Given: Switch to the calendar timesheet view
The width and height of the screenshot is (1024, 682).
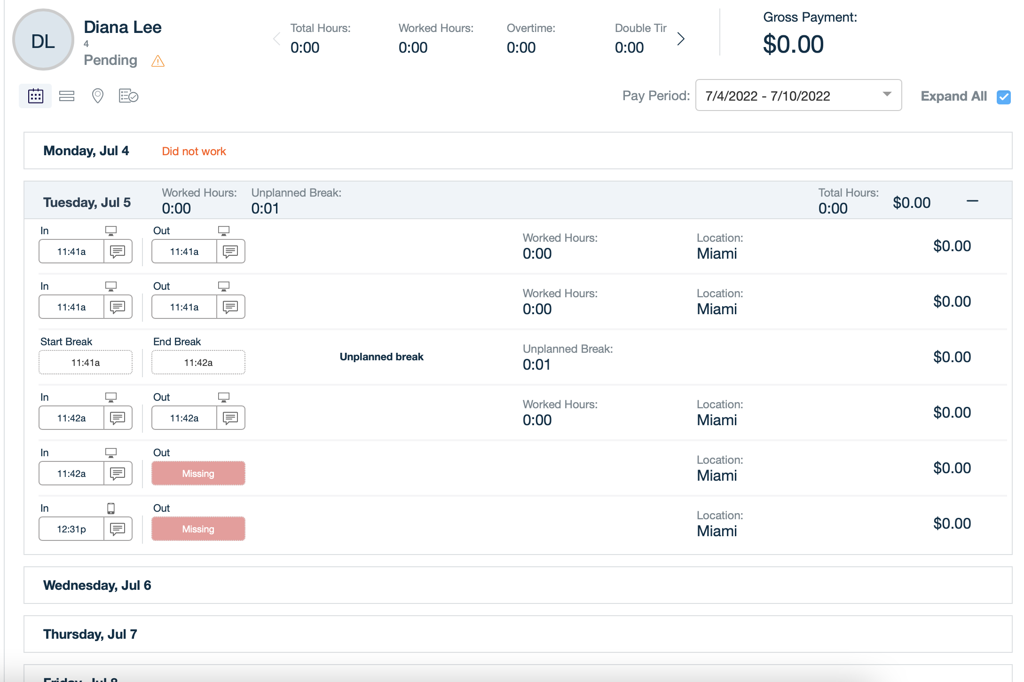Looking at the screenshot, I should (36, 95).
